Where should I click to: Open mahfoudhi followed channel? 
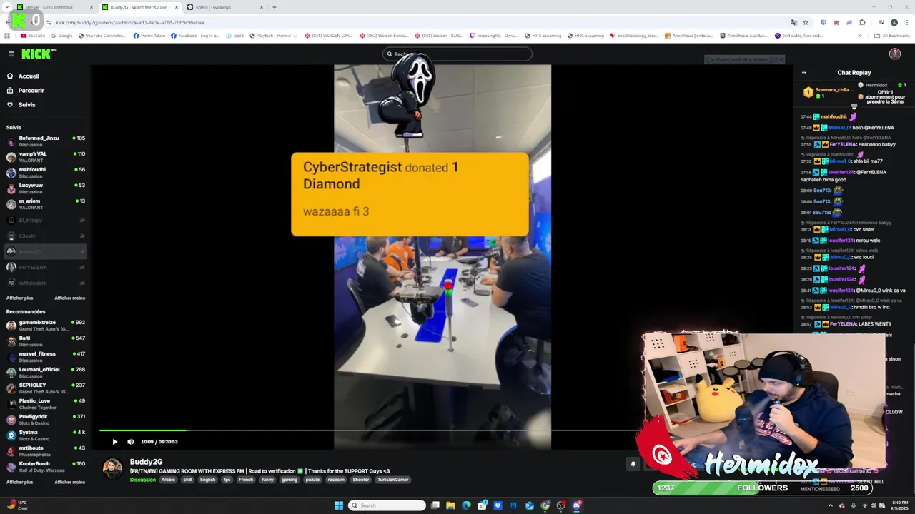tap(46, 172)
